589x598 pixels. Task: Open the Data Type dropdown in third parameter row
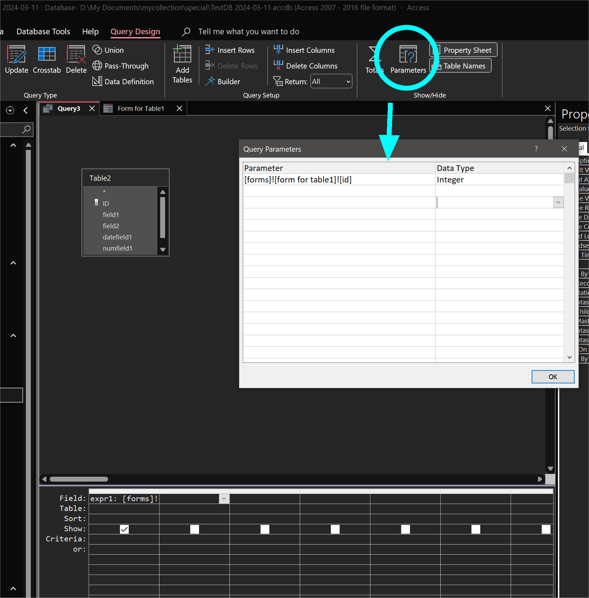point(558,202)
